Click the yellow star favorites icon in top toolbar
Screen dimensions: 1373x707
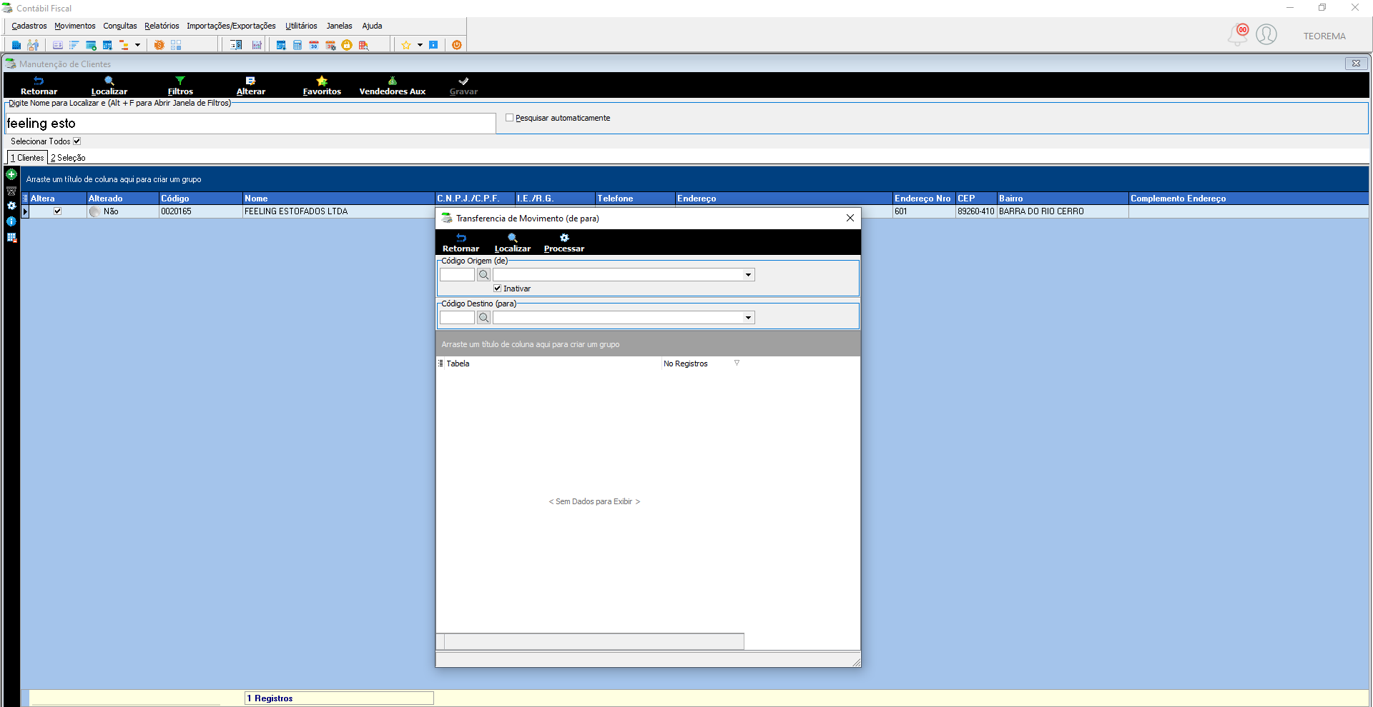406,45
